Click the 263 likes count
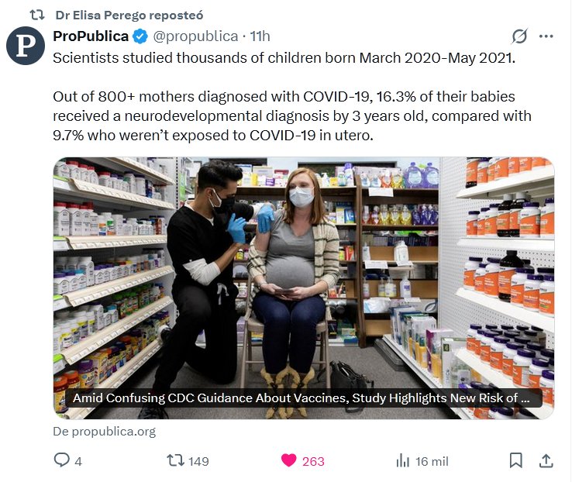Viewport: 572px width, 482px height. (313, 461)
